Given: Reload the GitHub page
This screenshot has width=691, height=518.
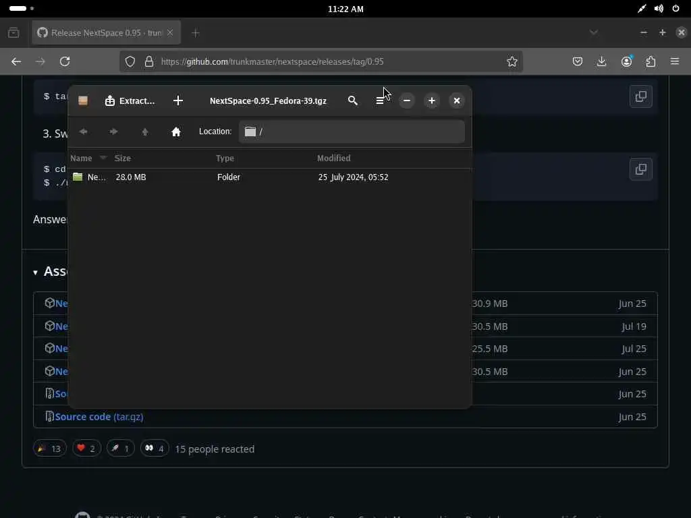Looking at the screenshot, I should tap(65, 61).
